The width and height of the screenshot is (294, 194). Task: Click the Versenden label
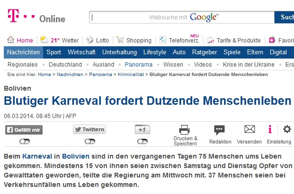(249, 142)
